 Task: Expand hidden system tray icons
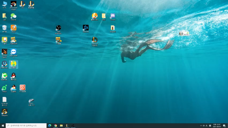click(201, 126)
